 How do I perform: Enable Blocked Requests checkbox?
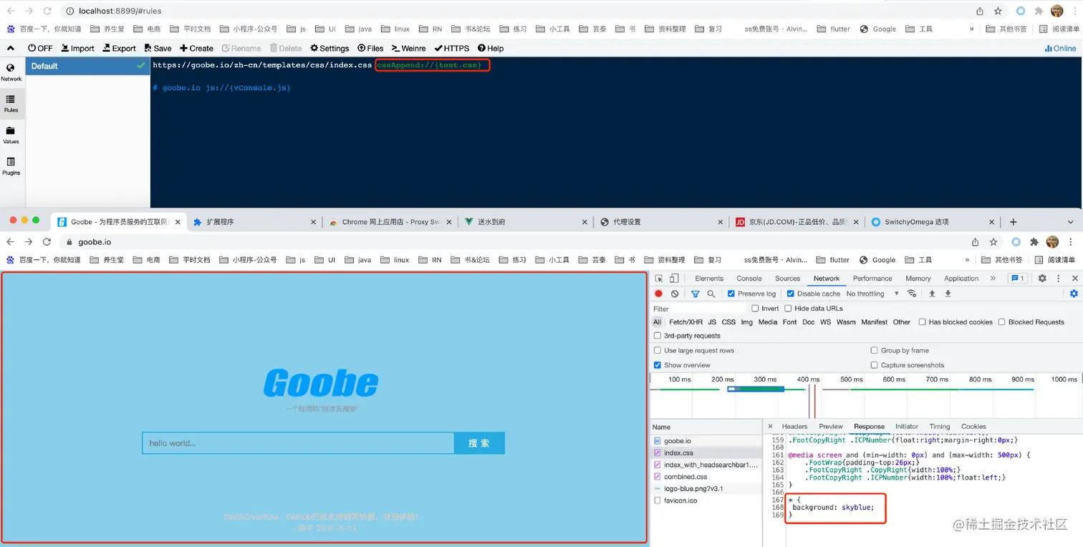[x=1002, y=322]
